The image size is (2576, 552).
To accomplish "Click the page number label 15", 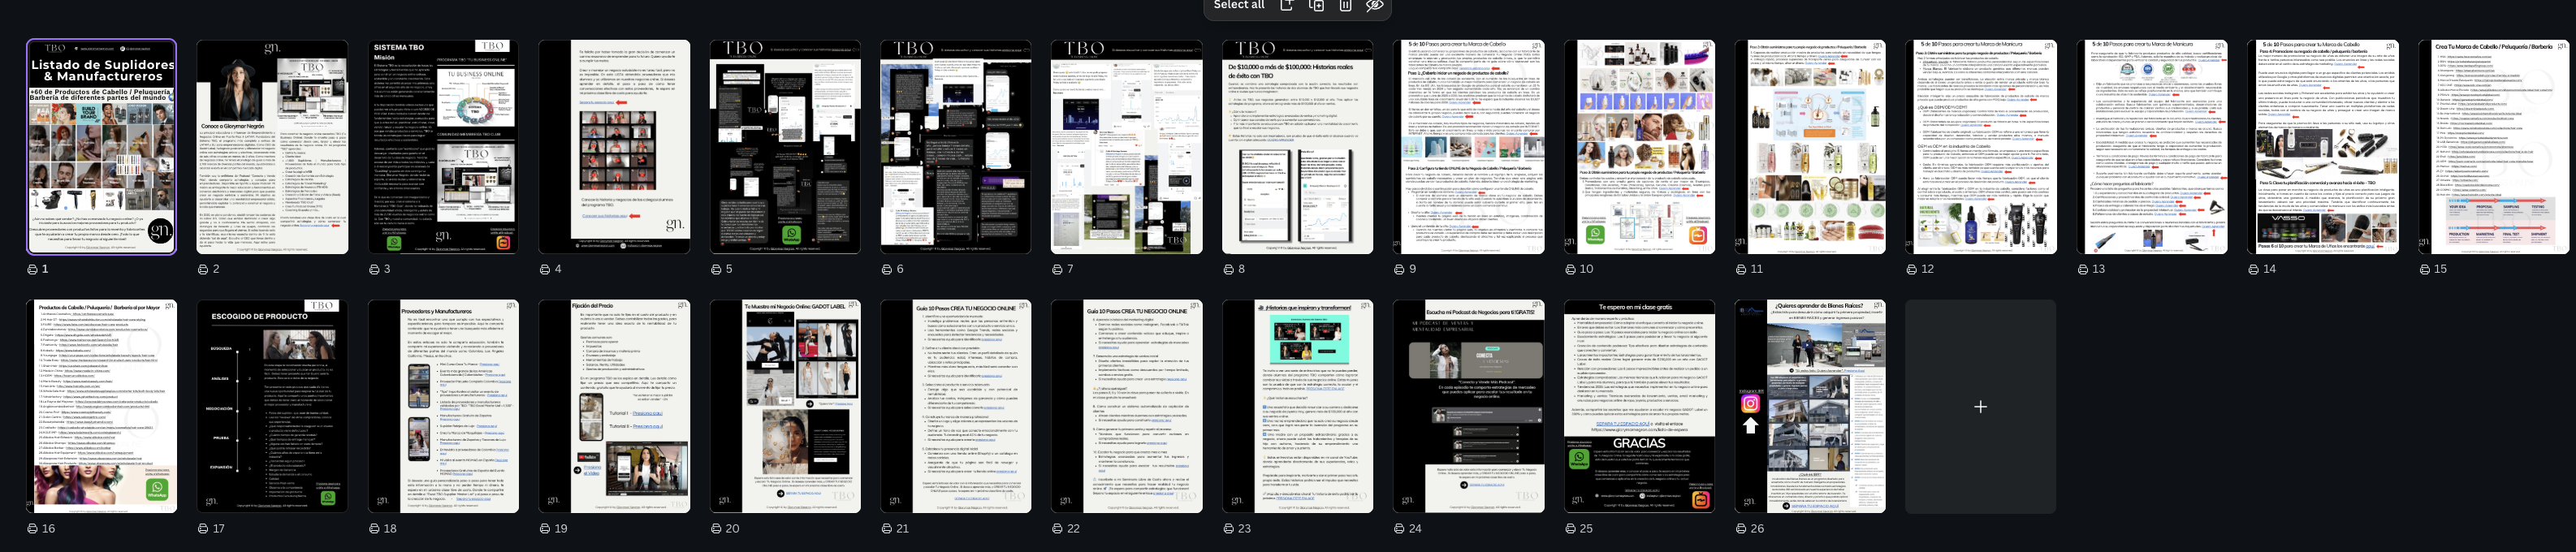I will tap(2440, 270).
